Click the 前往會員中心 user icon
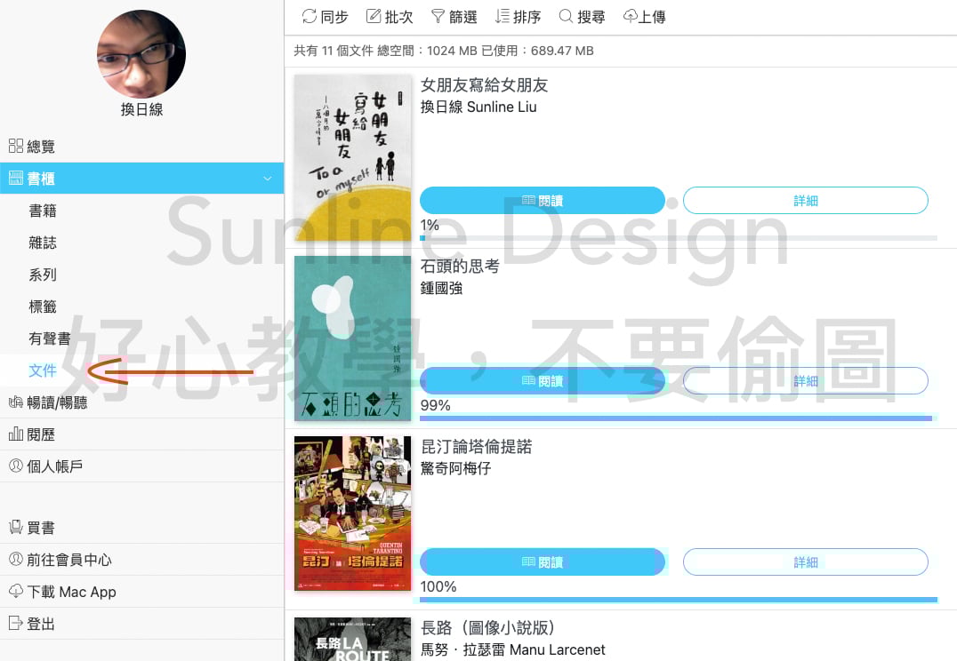Screen dimensions: 957x661 coord(16,559)
